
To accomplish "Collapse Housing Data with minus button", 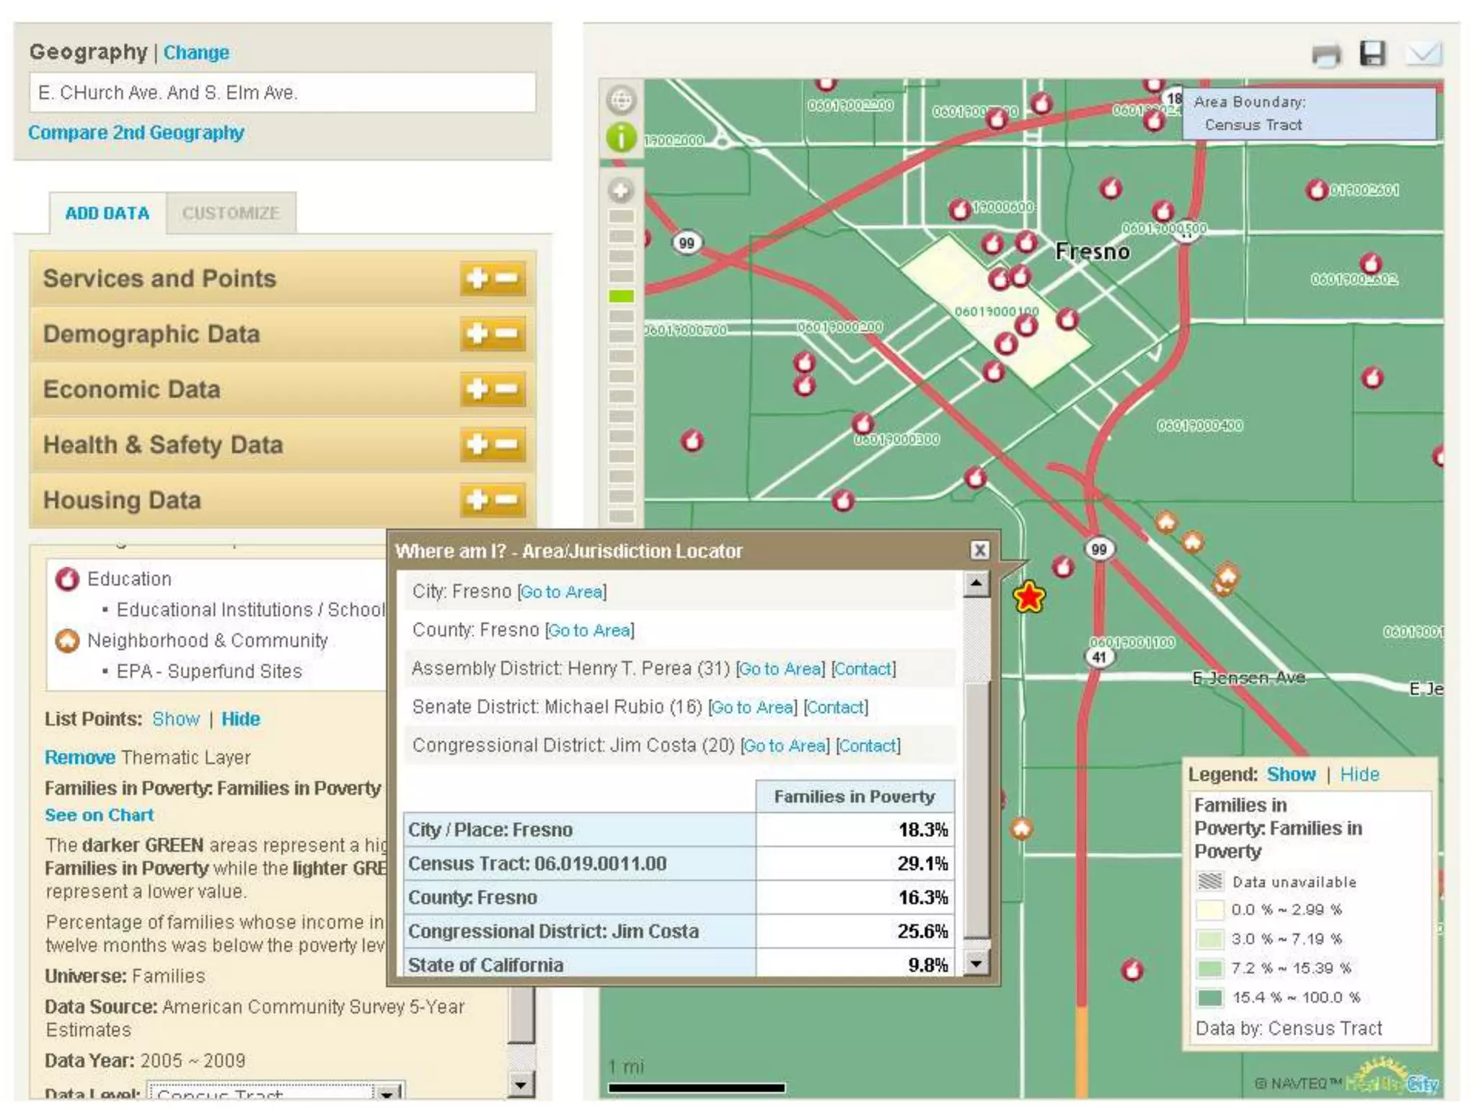I will click(508, 500).
